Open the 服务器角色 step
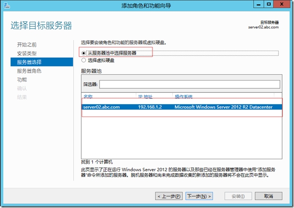 pyautogui.click(x=29, y=71)
